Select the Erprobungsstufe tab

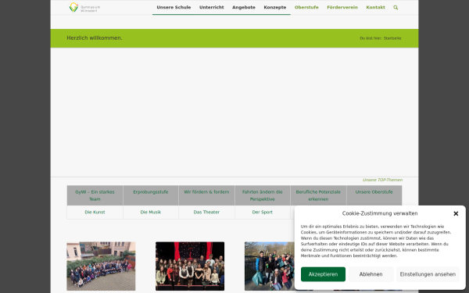click(x=151, y=195)
